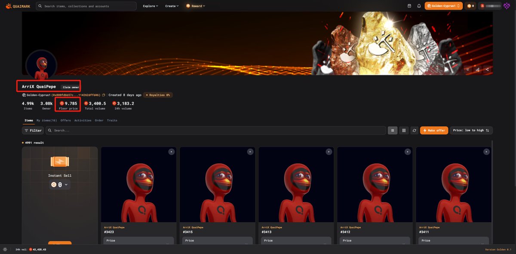Click the purple pixel heart avatar
The width and height of the screenshot is (516, 254).
pos(507,6)
